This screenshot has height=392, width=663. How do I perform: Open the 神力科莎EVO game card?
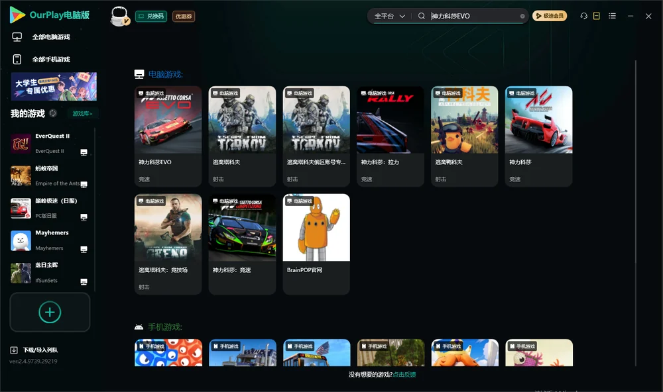click(x=168, y=136)
